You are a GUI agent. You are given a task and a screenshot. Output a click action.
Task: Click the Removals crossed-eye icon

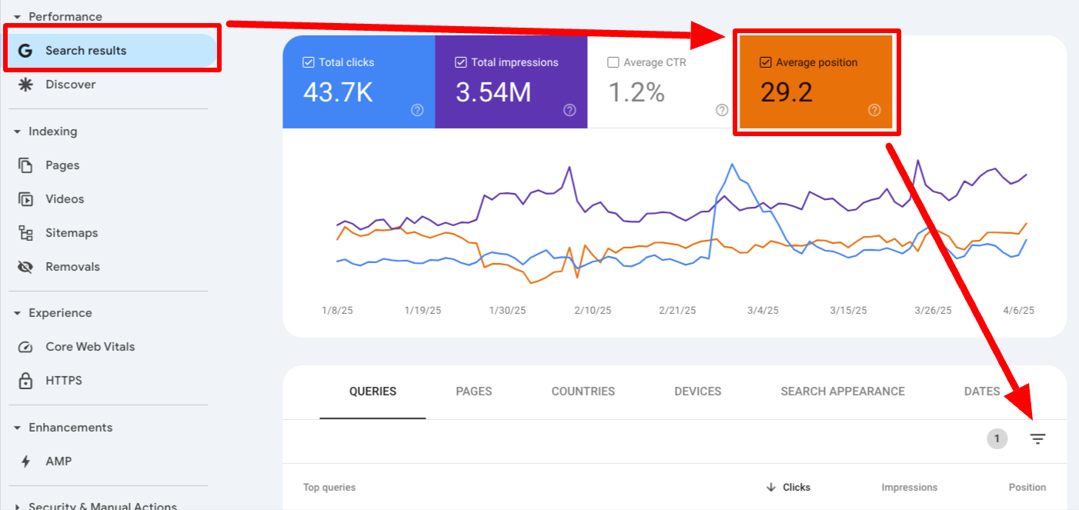(25, 267)
